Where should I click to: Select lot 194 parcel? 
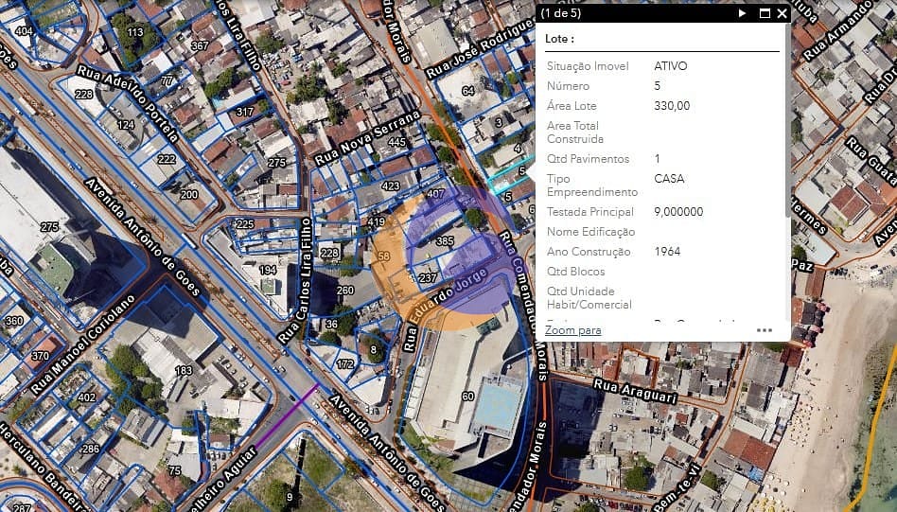coord(268,270)
